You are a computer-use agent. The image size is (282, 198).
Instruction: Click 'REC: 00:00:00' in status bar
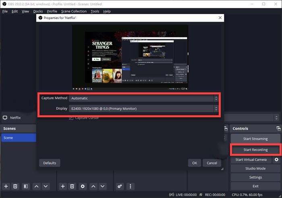click(215, 195)
